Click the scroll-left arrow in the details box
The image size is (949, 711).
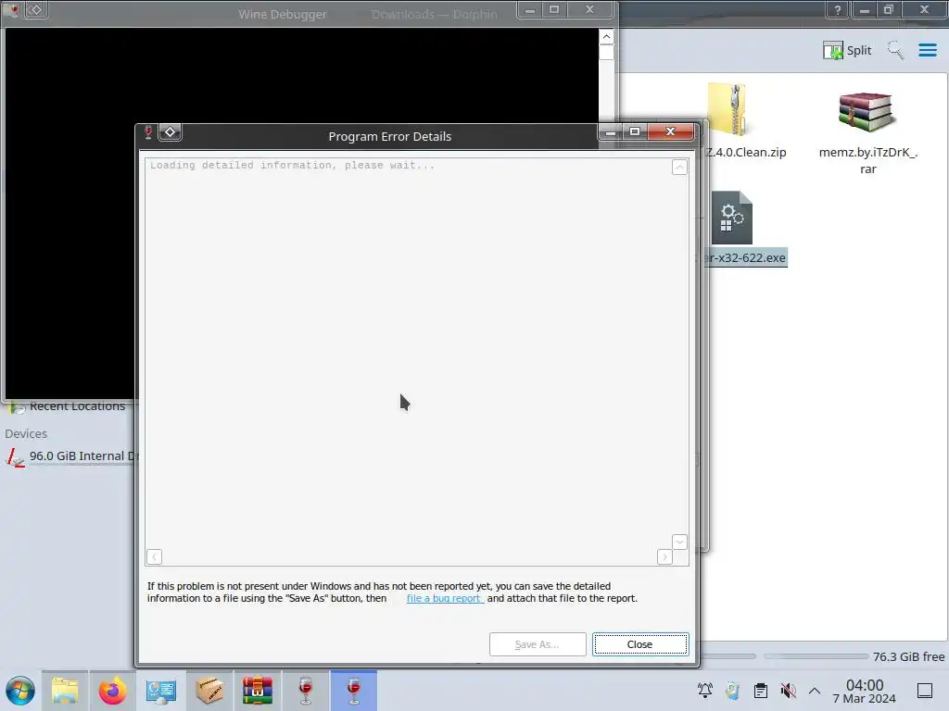click(x=155, y=556)
